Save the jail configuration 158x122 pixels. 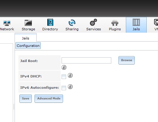[26, 99]
